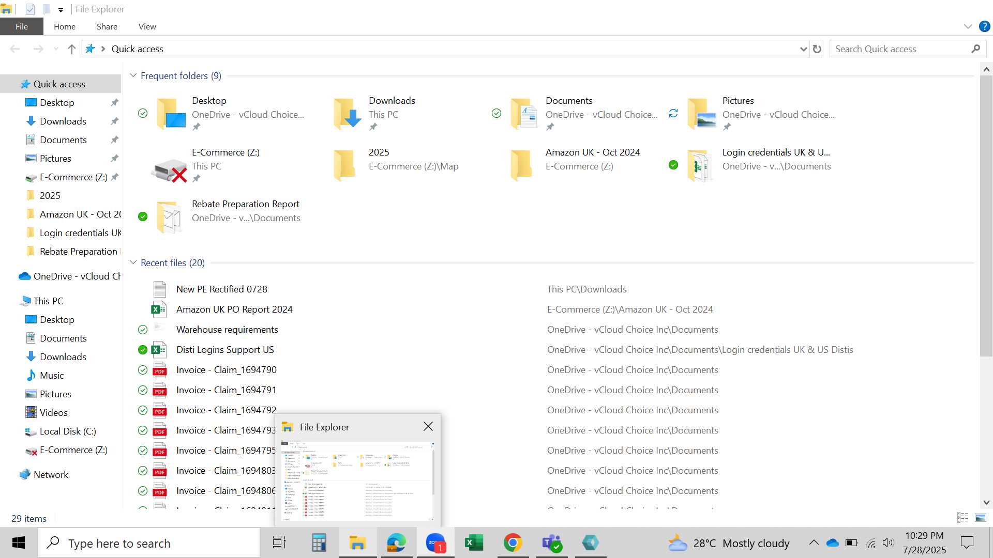Open the File menu
The image size is (993, 558).
coord(22,26)
